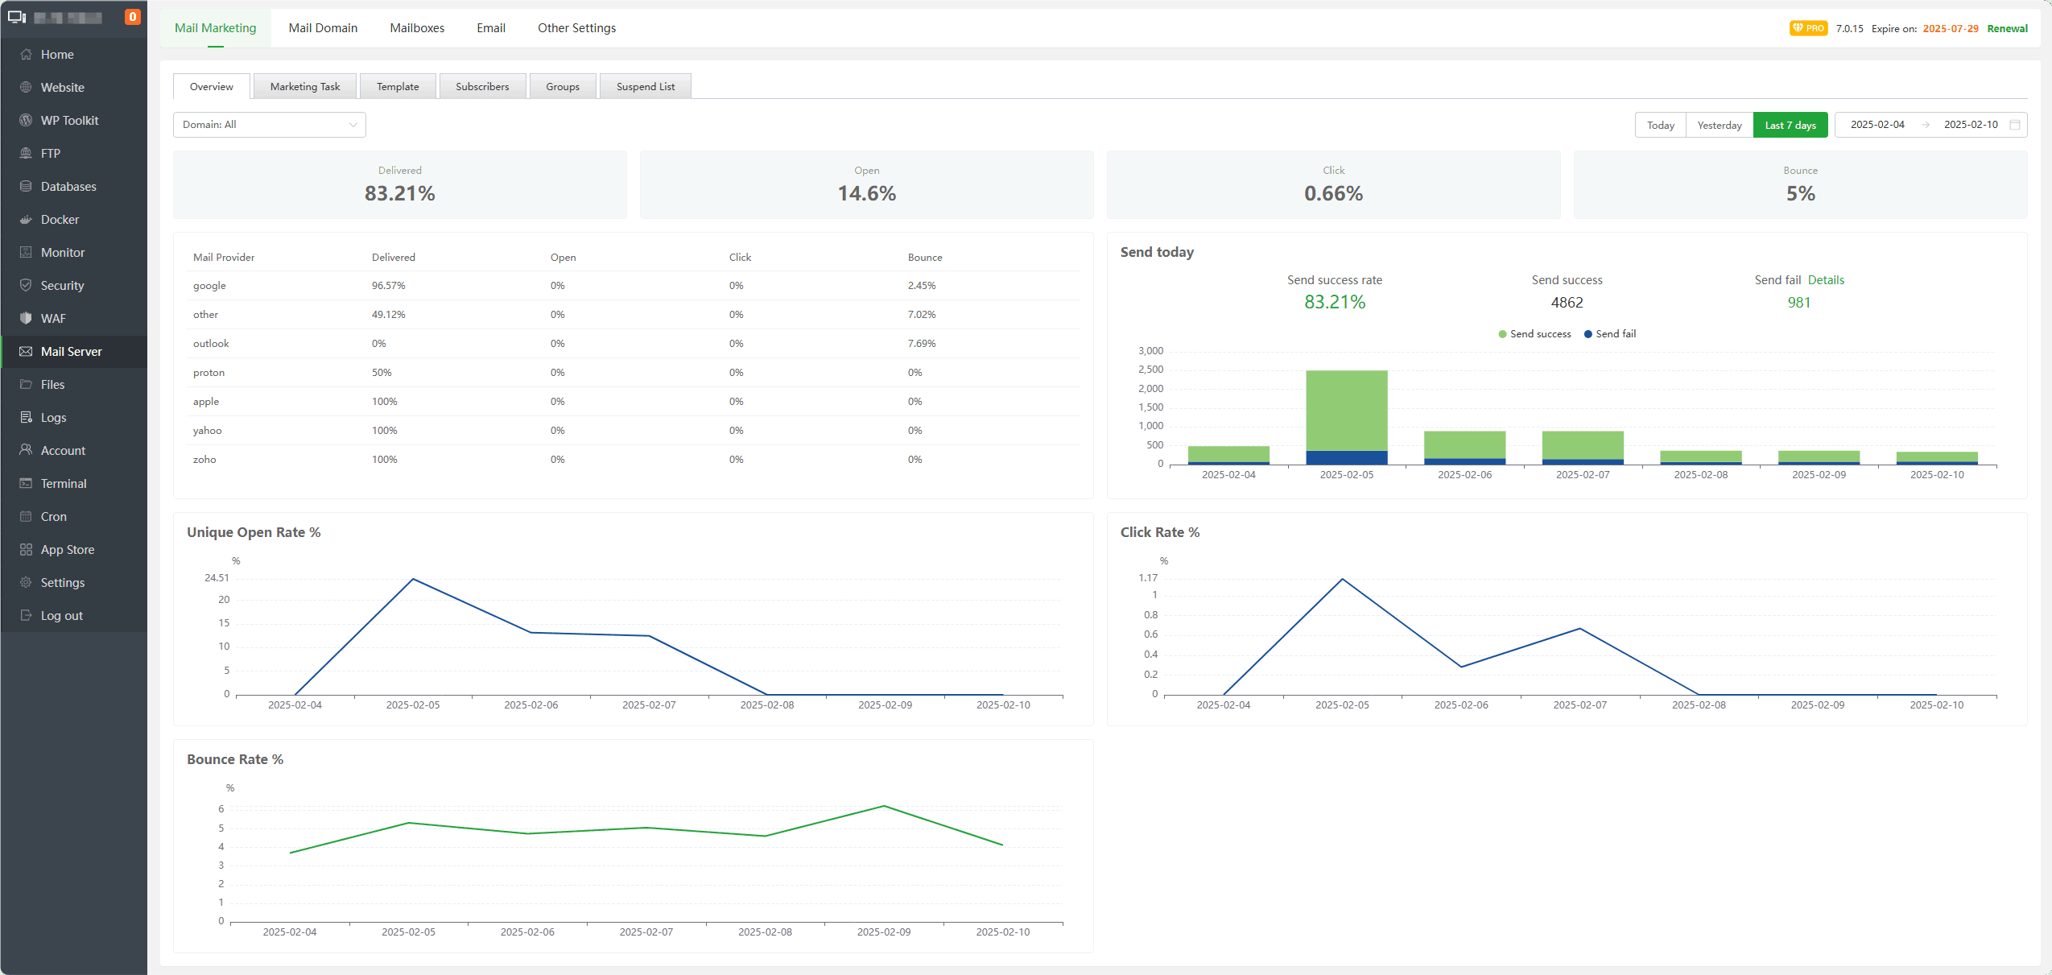Click the outlook provider row name

211,344
